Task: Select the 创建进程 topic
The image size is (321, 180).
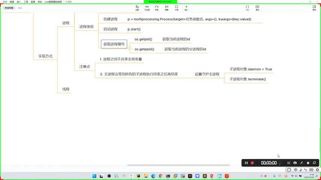Action: point(111,19)
